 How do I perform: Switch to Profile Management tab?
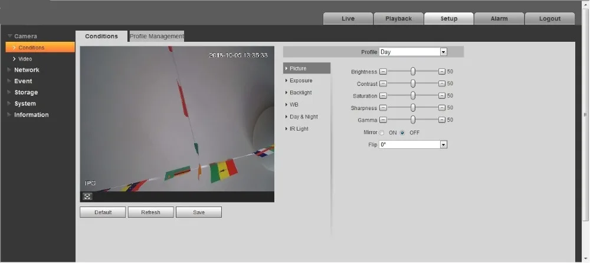point(157,36)
